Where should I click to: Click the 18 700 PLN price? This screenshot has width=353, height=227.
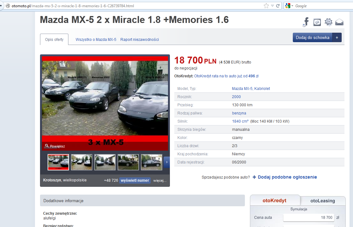point(195,60)
